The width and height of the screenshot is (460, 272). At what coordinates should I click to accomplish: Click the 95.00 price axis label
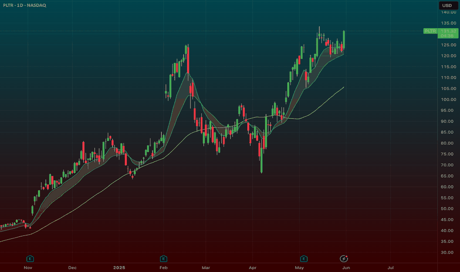(x=447, y=110)
